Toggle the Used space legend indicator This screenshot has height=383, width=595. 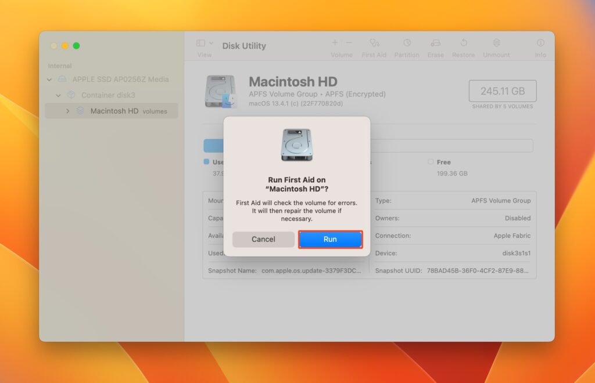(x=206, y=162)
